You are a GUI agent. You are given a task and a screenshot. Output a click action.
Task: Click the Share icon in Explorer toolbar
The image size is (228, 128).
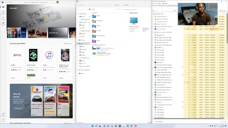[107, 5]
